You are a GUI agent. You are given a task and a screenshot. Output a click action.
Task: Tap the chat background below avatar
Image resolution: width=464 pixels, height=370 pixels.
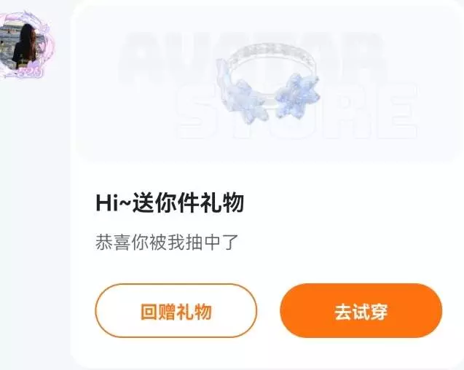33,207
